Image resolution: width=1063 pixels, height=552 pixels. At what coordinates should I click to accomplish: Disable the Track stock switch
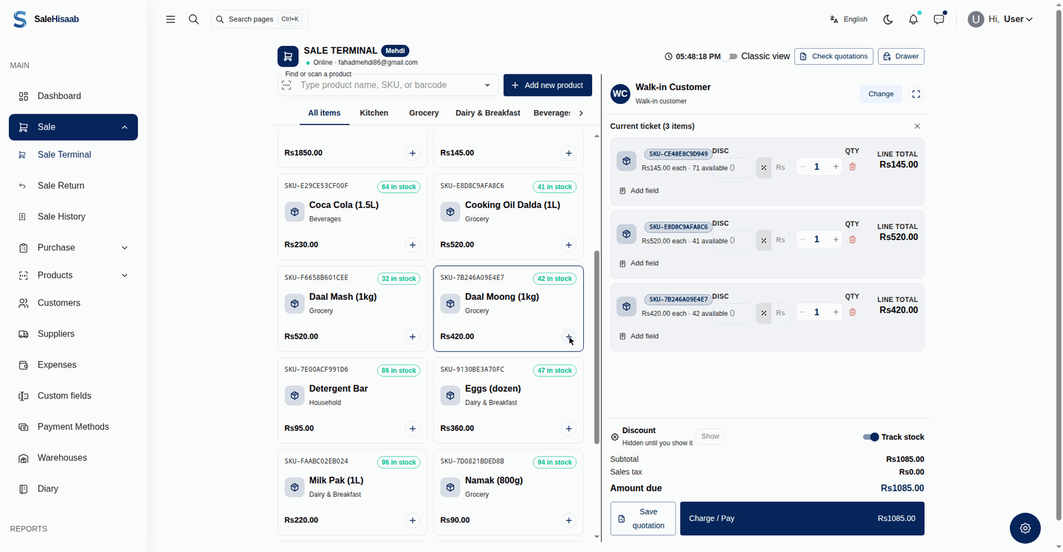[871, 437]
